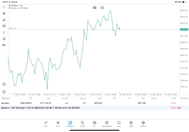Tap the กำไร (Profit) column header
Screen dimensions: 189x132
[173, 98]
